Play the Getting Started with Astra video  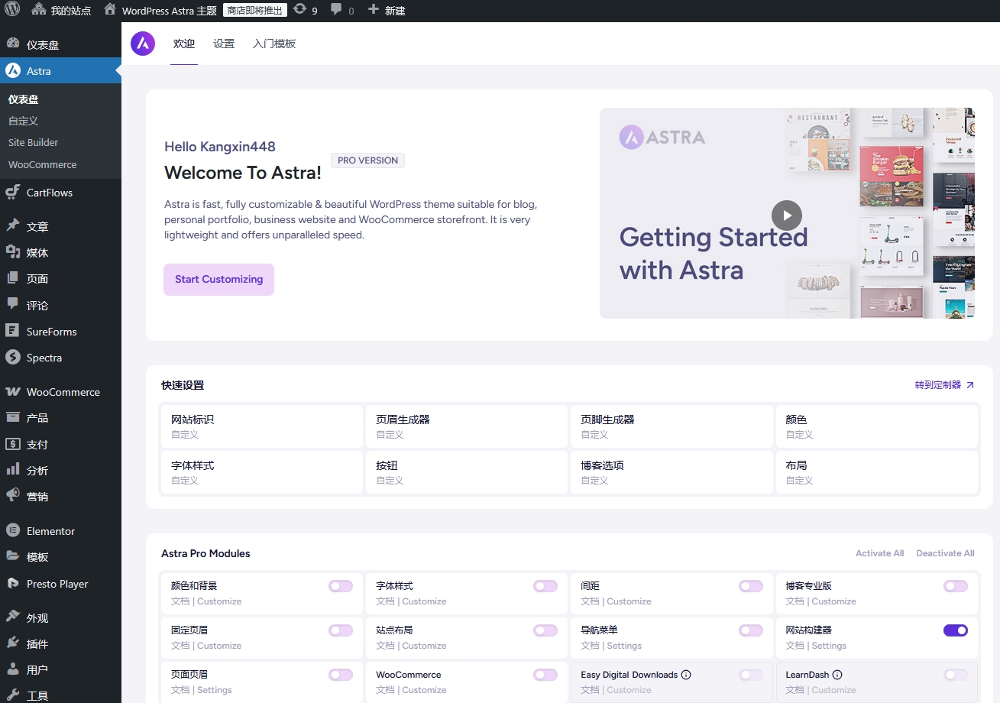coord(787,215)
